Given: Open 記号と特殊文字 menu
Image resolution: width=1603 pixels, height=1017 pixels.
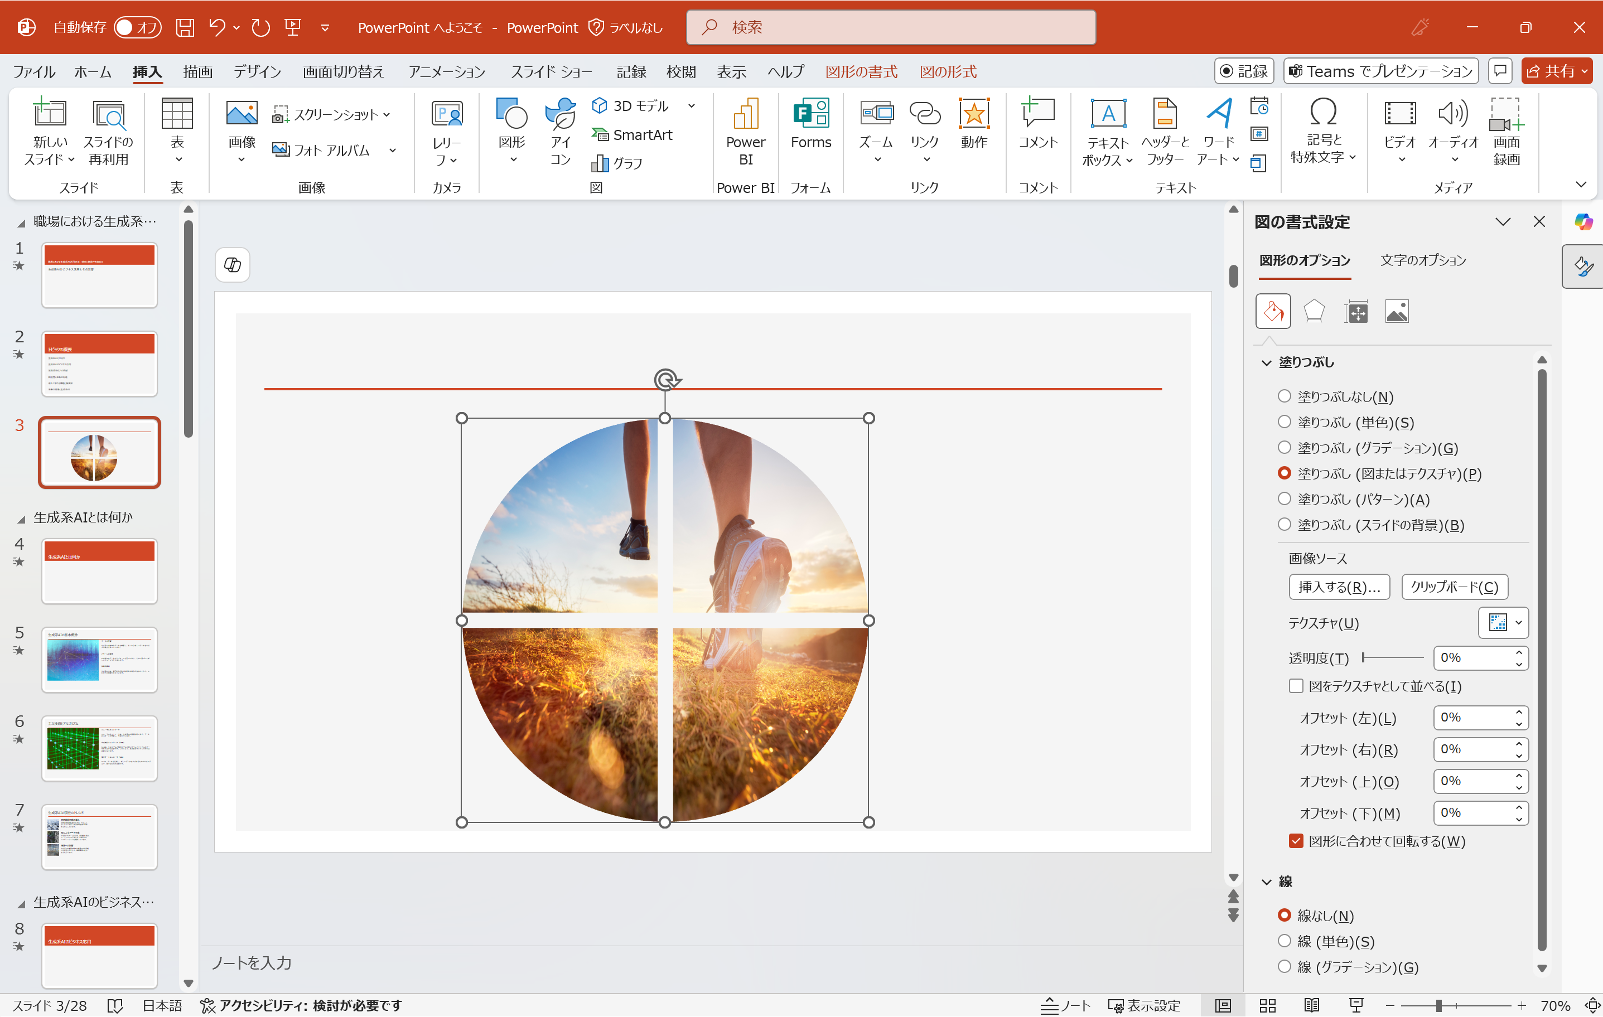Looking at the screenshot, I should pyautogui.click(x=1324, y=131).
